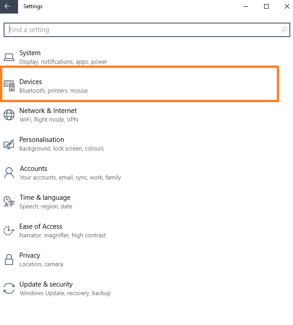This screenshot has width=293, height=325.
Task: Click the magnifier icon in the search box
Action: tap(284, 30)
